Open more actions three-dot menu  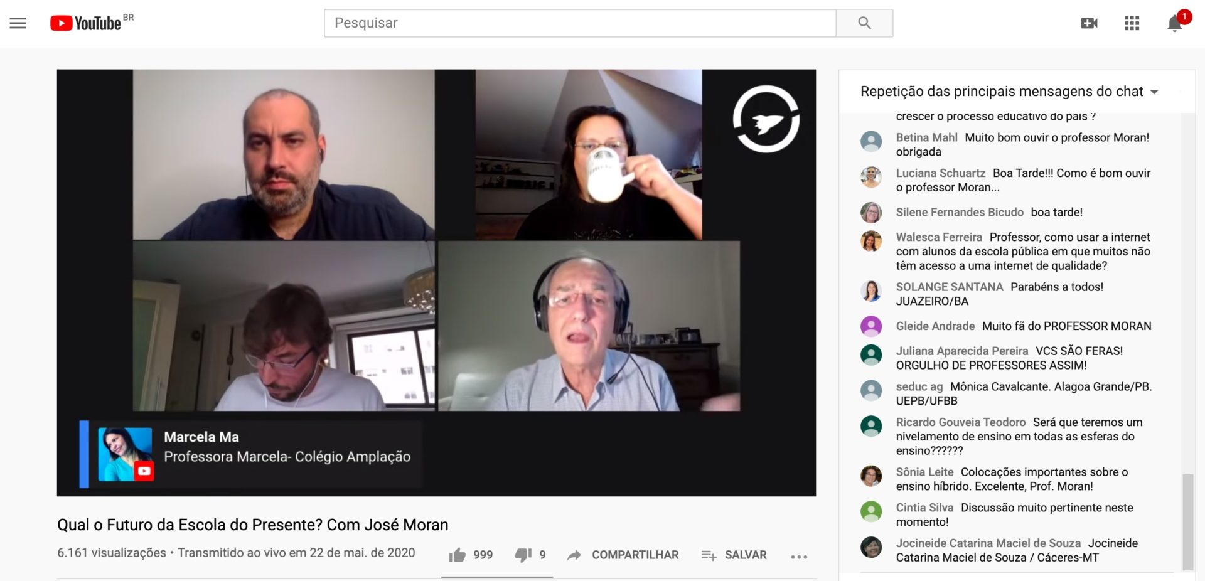(x=799, y=557)
